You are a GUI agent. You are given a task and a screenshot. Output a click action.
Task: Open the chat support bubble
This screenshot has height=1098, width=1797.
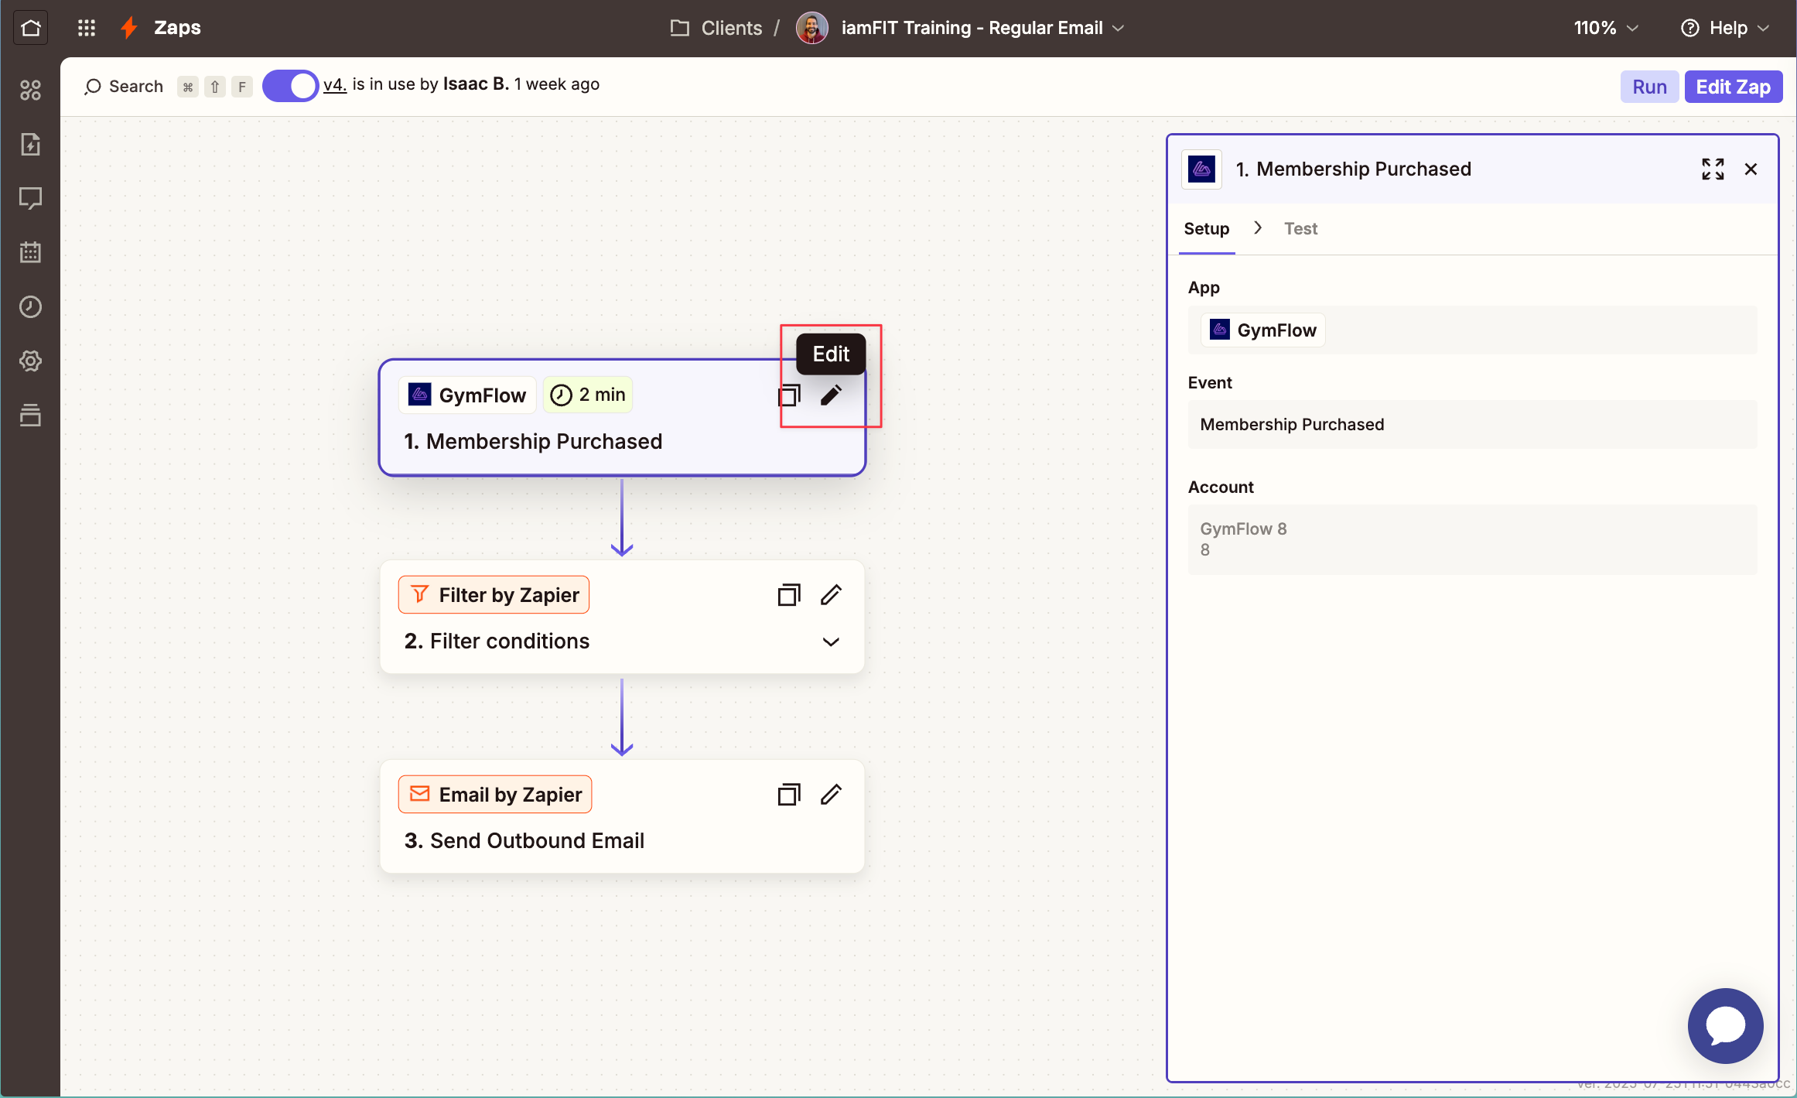point(1725,1025)
